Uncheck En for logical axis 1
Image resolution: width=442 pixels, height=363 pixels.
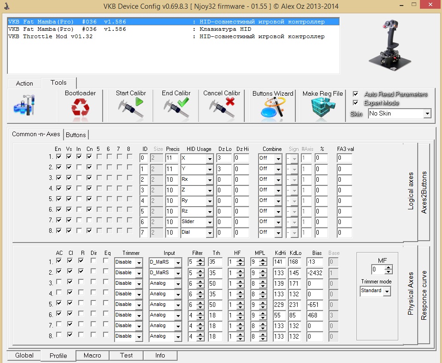click(58, 156)
